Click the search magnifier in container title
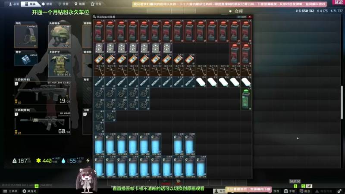The width and height of the screenshot is (345, 194). (94, 17)
